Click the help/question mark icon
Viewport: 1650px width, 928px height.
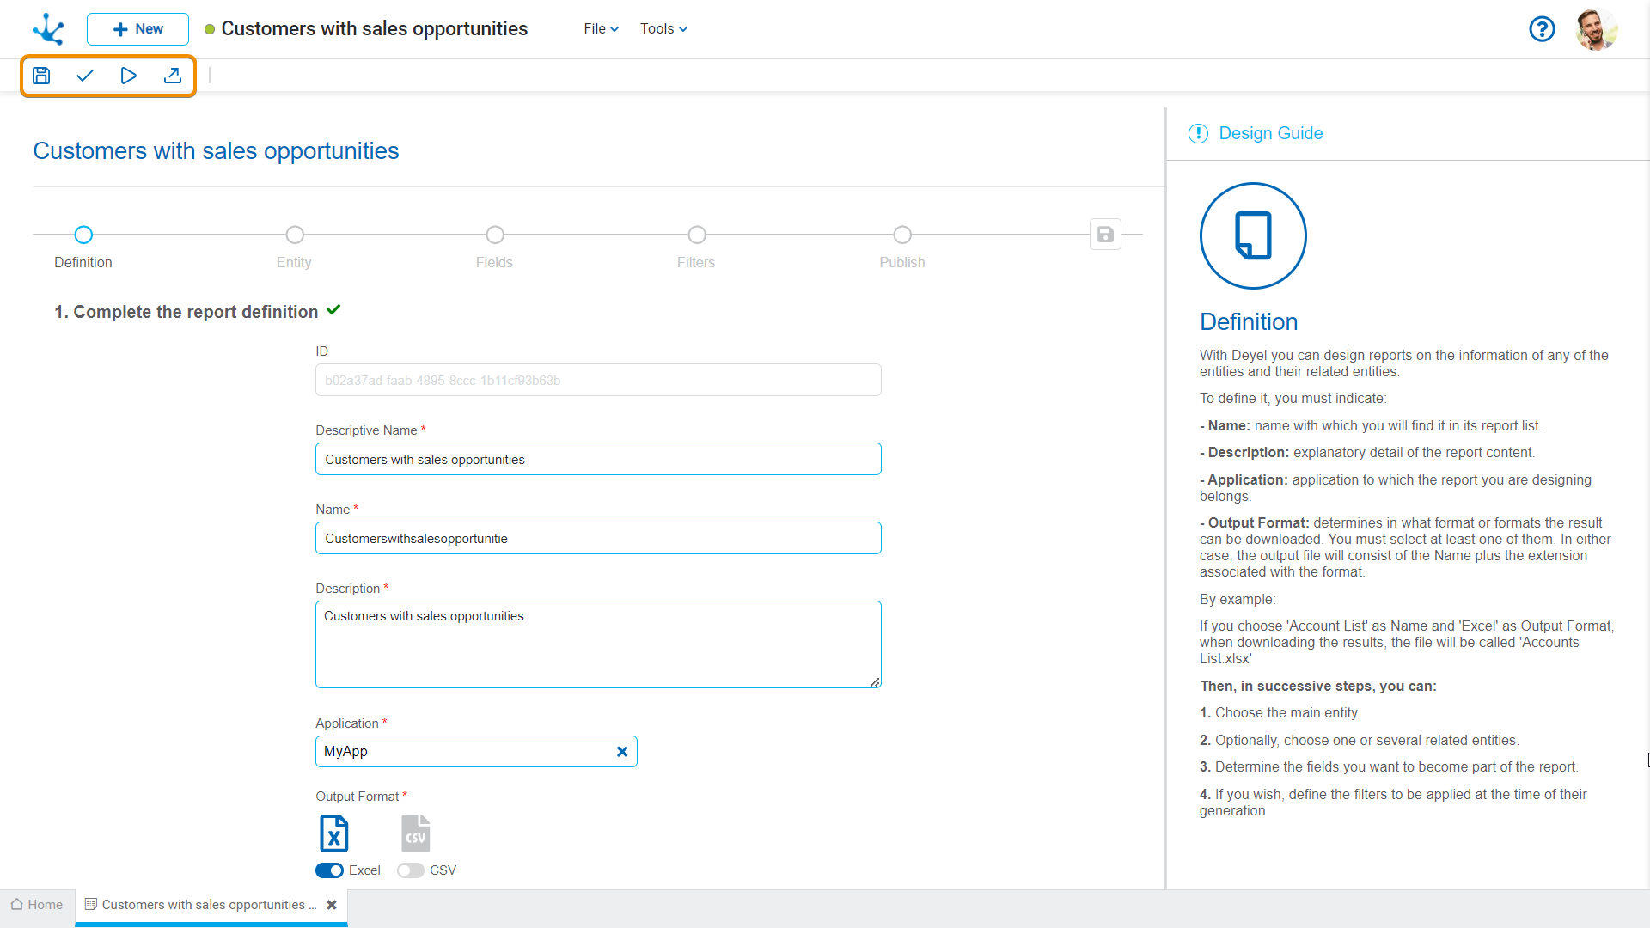click(x=1543, y=28)
